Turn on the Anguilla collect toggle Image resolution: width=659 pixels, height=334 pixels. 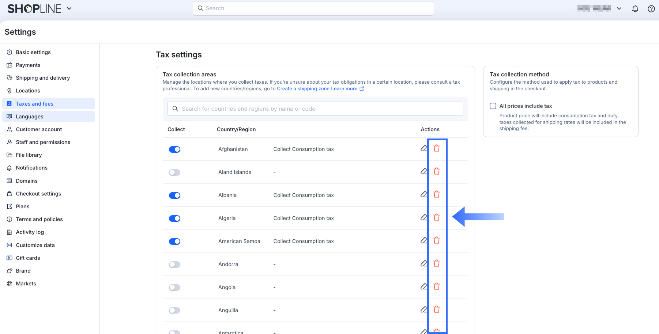174,311
